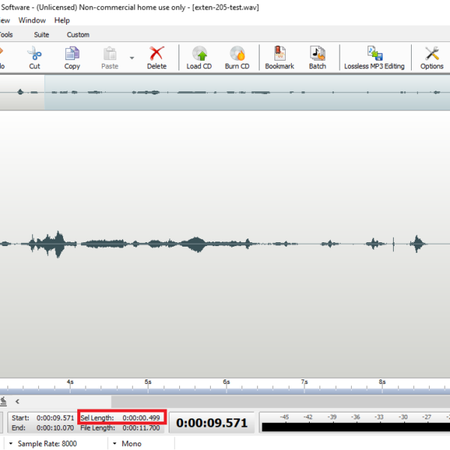Switch to the Suite tab

[41, 34]
